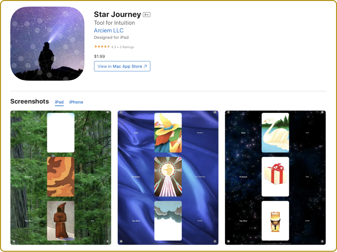
Task: Click the arrow icon in View in Mac App Store
Action: [x=145, y=66]
